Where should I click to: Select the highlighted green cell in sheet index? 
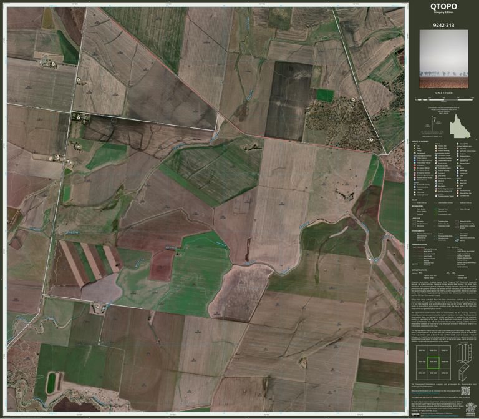coord(433,363)
